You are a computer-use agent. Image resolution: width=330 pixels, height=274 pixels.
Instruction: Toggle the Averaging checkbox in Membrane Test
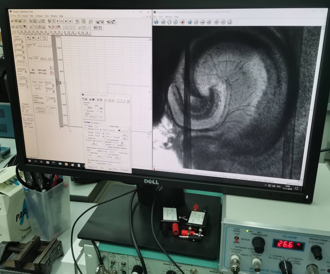47,97
